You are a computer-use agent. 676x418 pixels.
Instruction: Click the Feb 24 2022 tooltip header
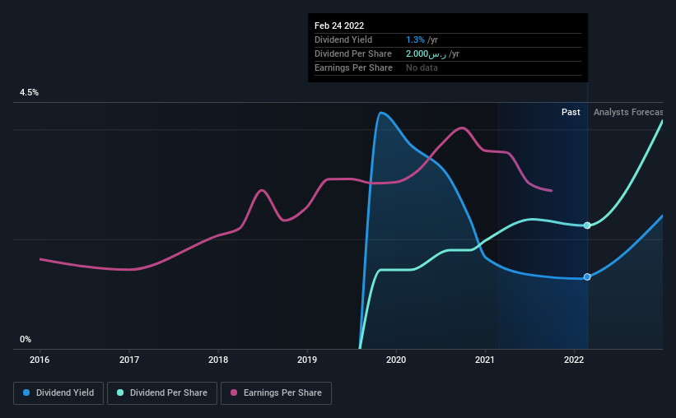coord(339,26)
